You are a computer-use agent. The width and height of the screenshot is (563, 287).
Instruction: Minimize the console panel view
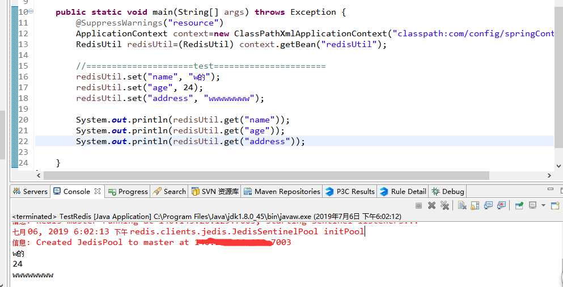click(x=551, y=189)
